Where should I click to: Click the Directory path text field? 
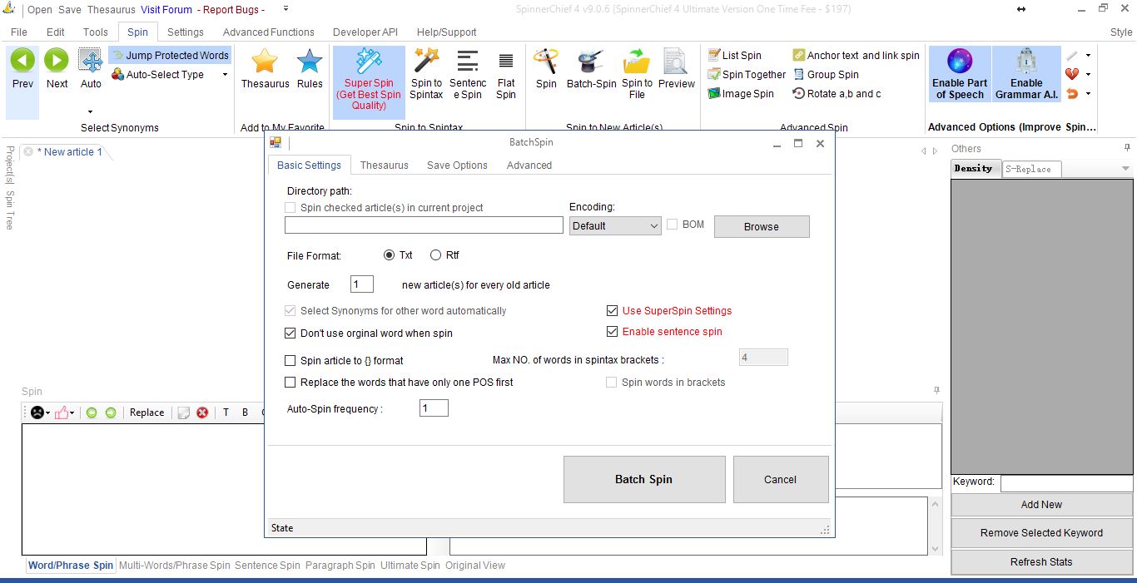[424, 225]
